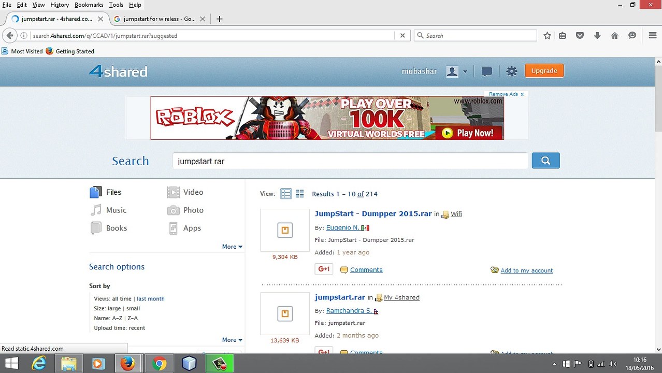Switch to list view icon
This screenshot has width=662, height=373.
[x=286, y=194]
